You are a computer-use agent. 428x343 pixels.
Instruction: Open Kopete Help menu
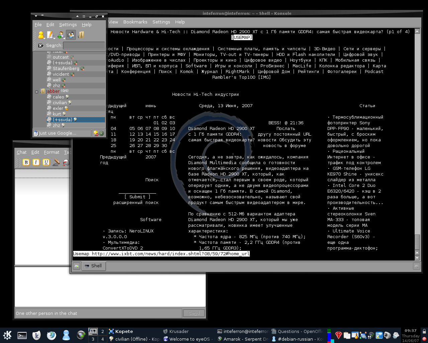[x=87, y=24]
